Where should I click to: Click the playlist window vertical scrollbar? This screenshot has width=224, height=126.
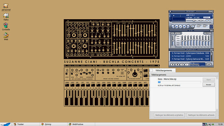click(x=212, y=56)
